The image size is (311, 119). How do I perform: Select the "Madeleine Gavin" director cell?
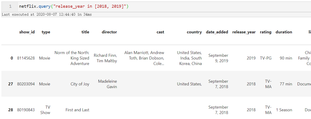pos(107,84)
